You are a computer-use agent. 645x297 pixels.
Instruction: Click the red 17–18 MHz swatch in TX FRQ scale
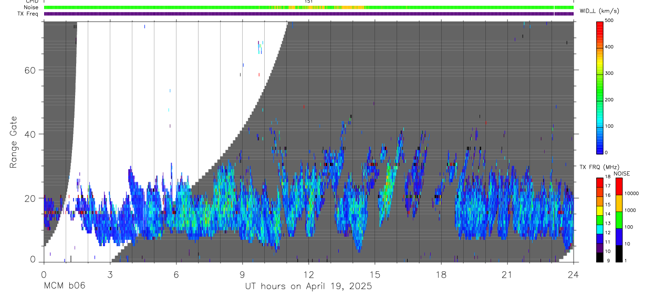click(599, 182)
